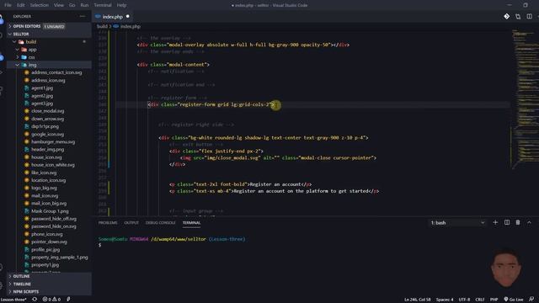Open the mail_icon.svg file
The width and height of the screenshot is (539, 303).
point(45,195)
